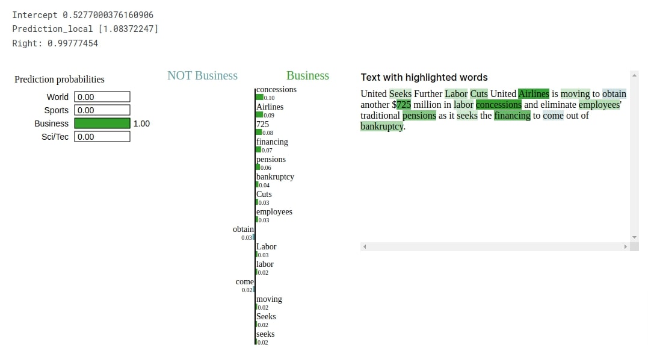Click the Sci/Tec probability bar
Screen dimensions: 648x356
(x=102, y=137)
